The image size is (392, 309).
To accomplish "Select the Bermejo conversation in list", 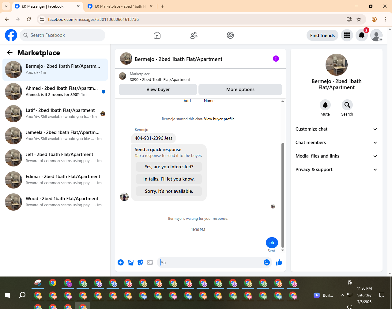I will pos(55,70).
